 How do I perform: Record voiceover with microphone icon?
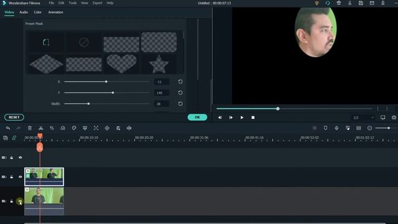[336, 128]
